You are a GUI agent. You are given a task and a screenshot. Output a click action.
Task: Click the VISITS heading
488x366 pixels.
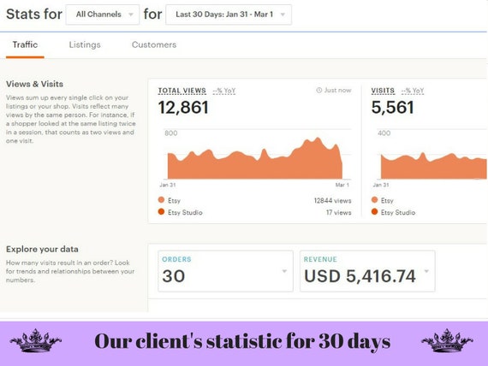(x=383, y=91)
